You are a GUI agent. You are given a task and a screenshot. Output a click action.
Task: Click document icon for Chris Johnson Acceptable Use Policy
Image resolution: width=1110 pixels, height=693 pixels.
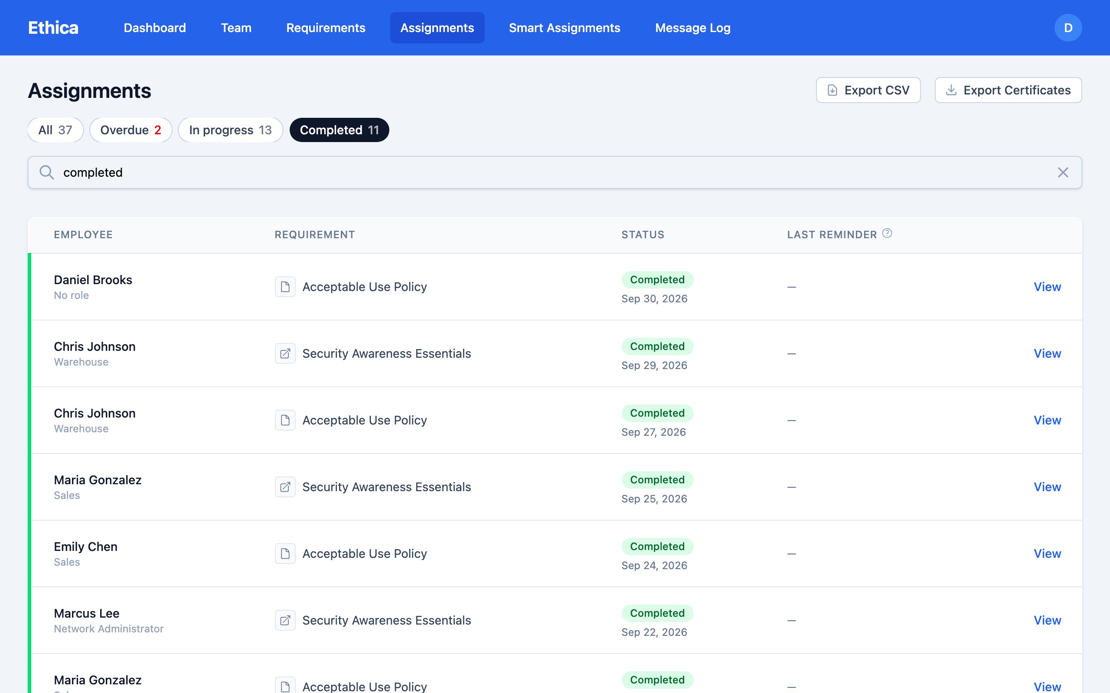point(285,420)
